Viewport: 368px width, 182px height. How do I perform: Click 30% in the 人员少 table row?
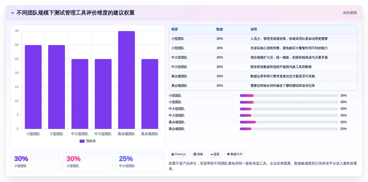tap(220, 39)
